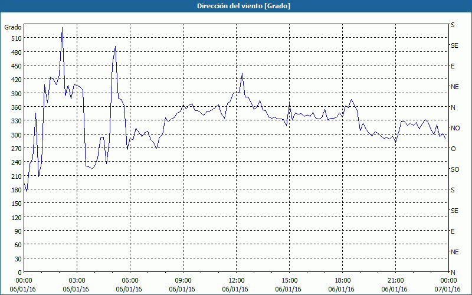Click the 'S' compass label at 180
The height and width of the screenshot is (295, 472).
pos(453,190)
